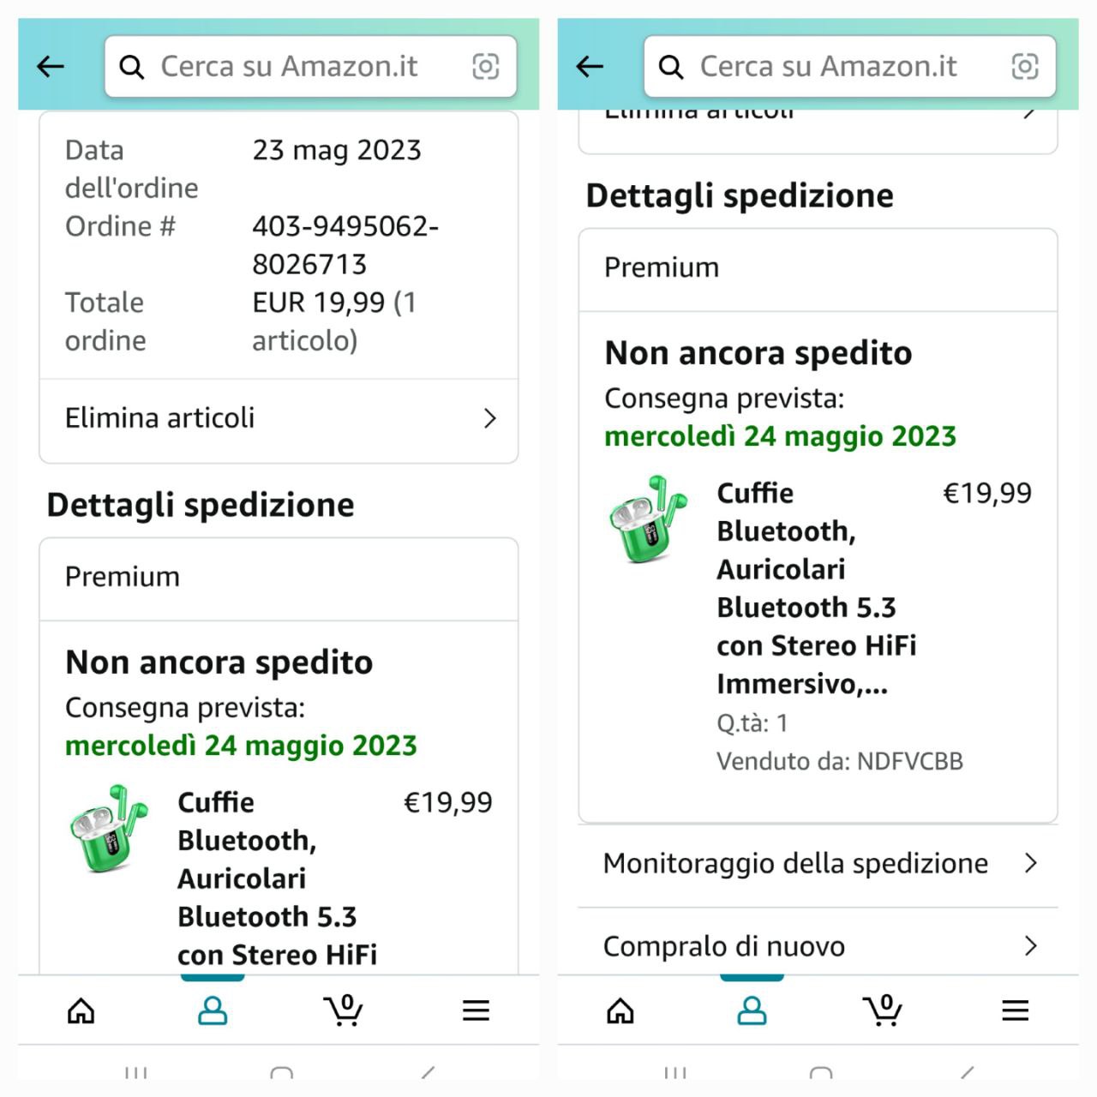Focus the right Cerca su Amazon.it field
The image size is (1097, 1097).
[827, 67]
